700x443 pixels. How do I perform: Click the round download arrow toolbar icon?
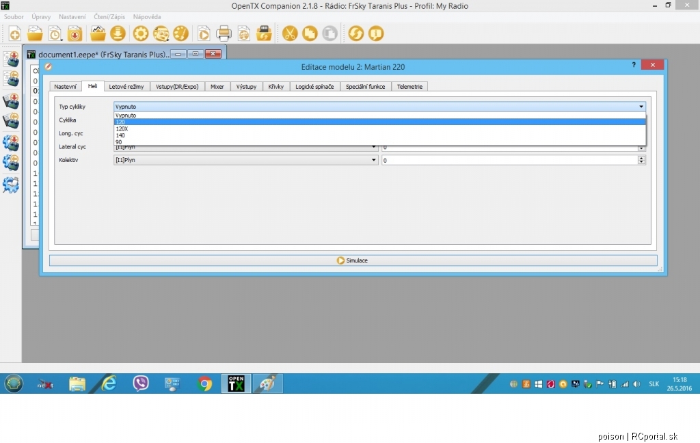(118, 33)
